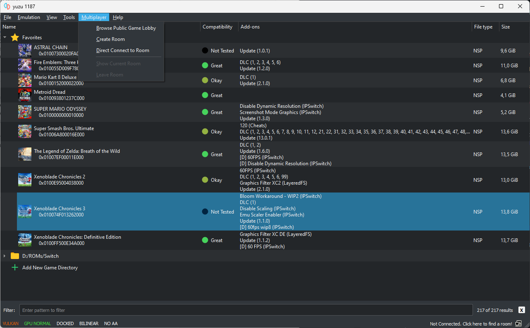Click Xenoblade Chronicles 3 Not Tested dot
Viewport: 530px width, 328px height.
pyautogui.click(x=205, y=212)
